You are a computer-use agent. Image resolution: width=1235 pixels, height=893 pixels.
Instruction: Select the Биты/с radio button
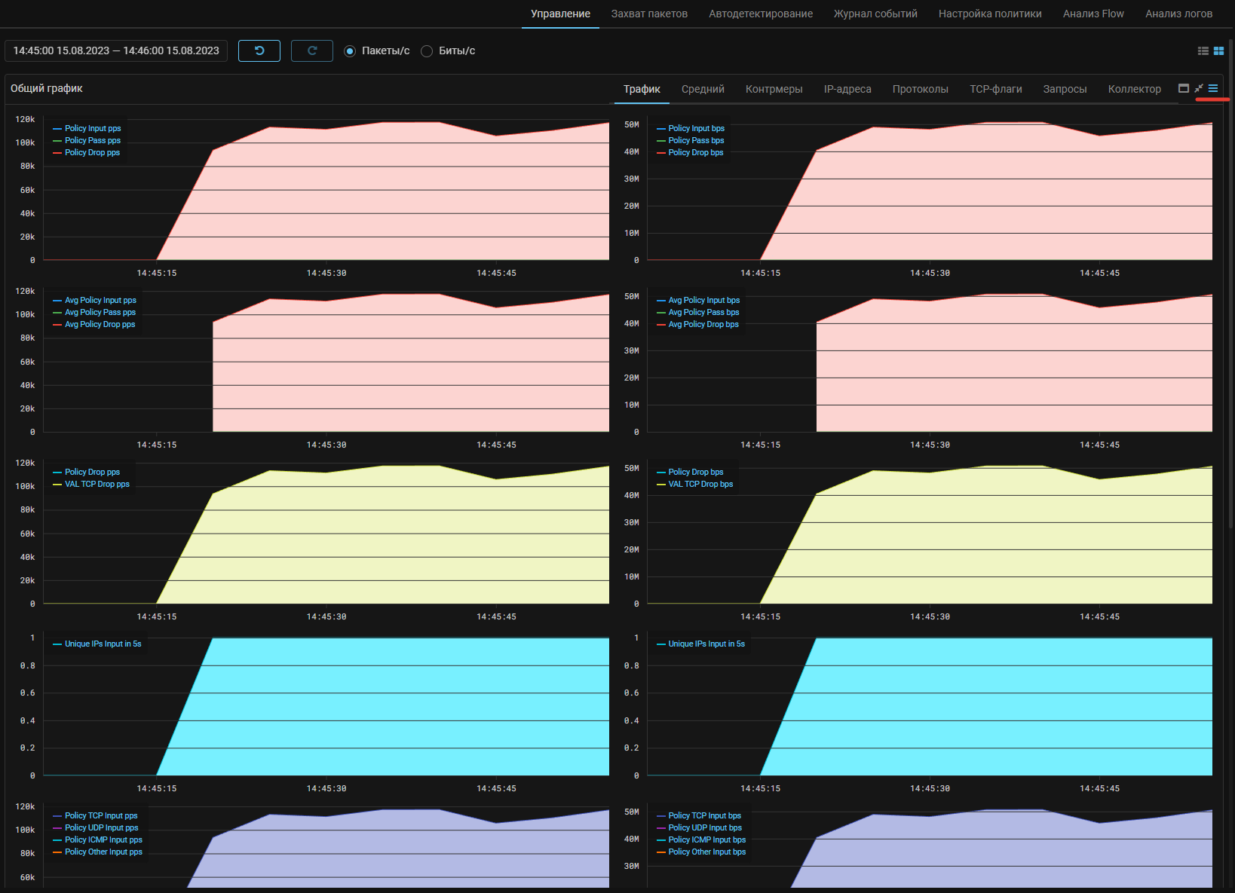(427, 51)
